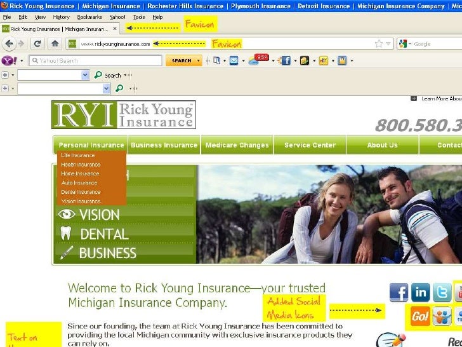Viewport: 462px width, 347px height.
Task: Open the eBay icon on the Yahoo toolbar
Action: 323,61
